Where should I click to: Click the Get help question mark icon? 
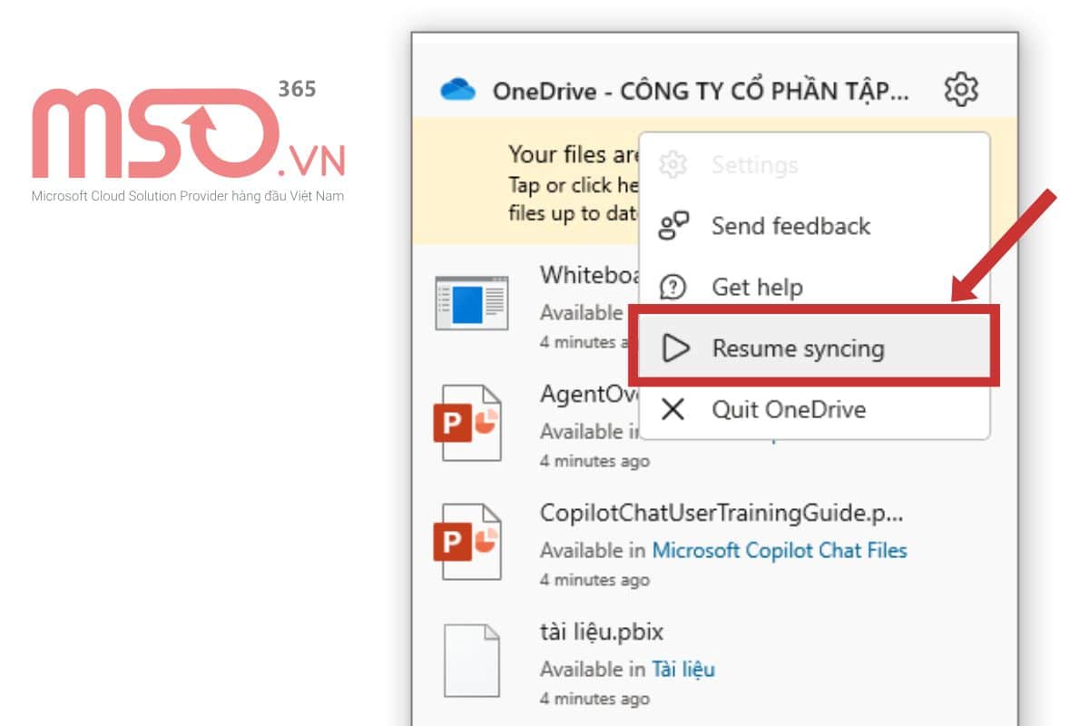coord(673,288)
